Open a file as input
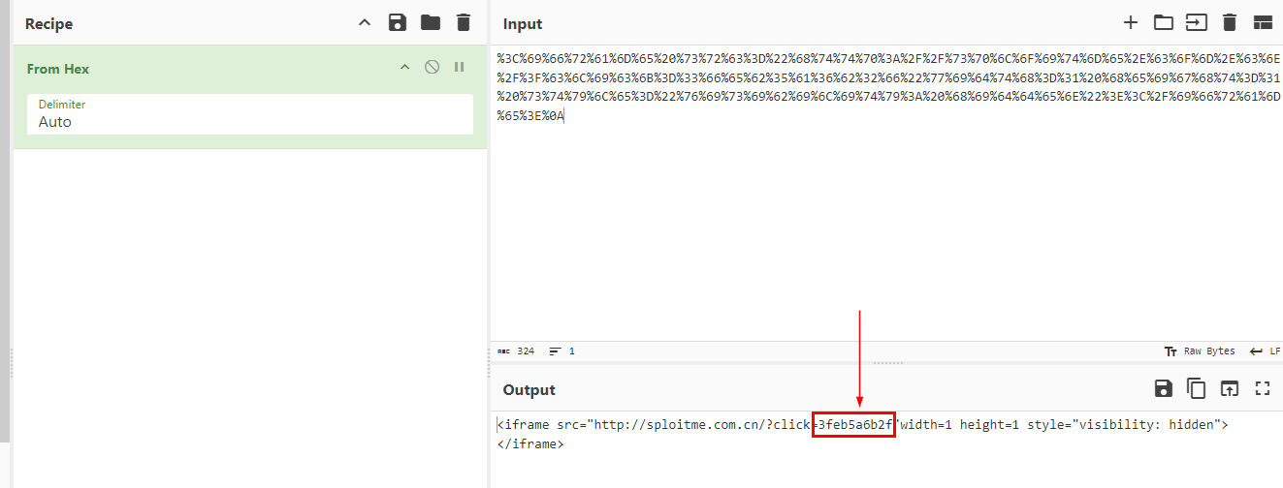Screen dimensions: 1283x488 (x=1196, y=22)
